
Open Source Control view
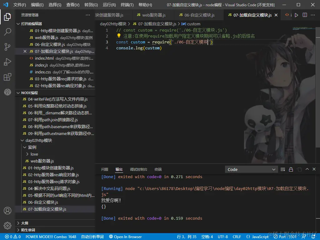click(7, 47)
